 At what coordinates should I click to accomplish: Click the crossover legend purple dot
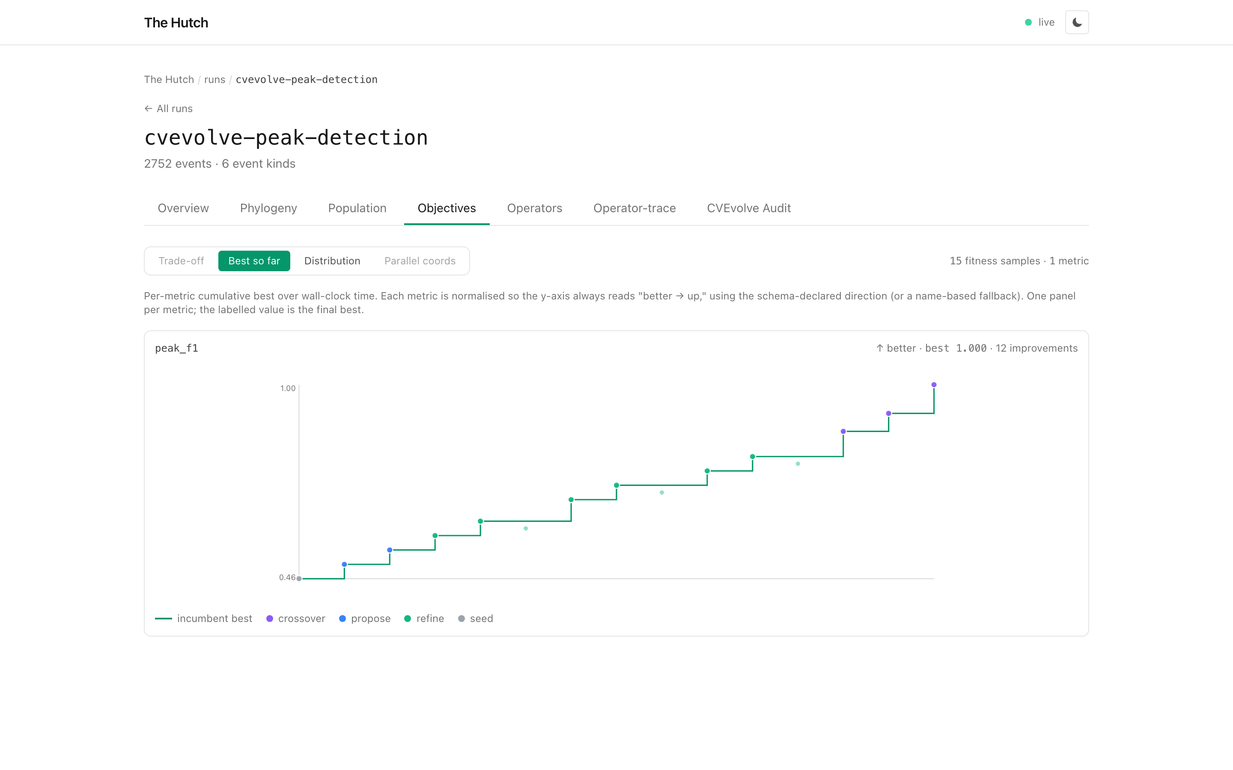(270, 618)
